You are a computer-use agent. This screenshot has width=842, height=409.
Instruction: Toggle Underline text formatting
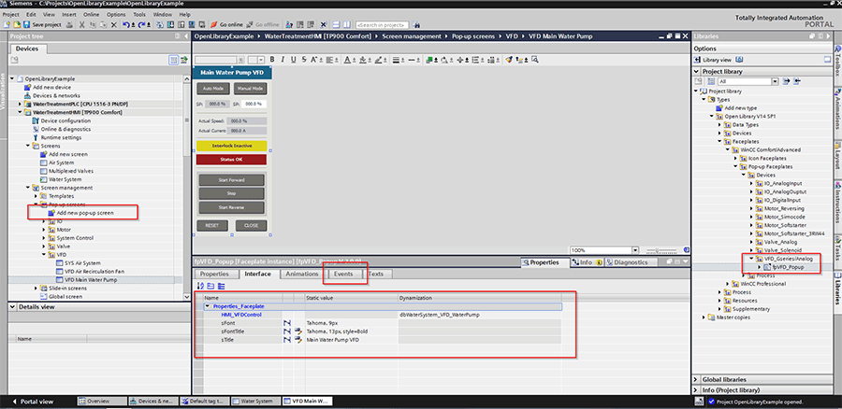293,60
